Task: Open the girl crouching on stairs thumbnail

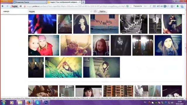Action: click(x=101, y=67)
